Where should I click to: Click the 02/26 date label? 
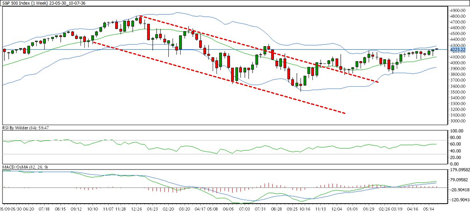(x=385, y=208)
